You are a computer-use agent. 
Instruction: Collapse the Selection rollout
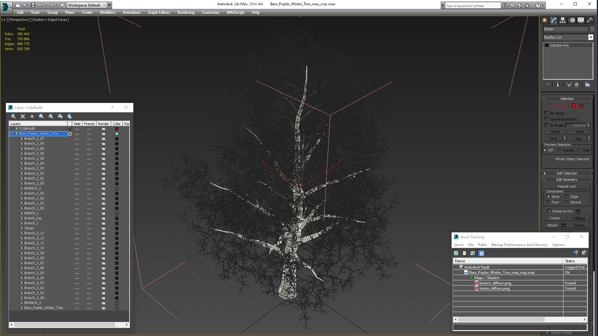pyautogui.click(x=567, y=99)
